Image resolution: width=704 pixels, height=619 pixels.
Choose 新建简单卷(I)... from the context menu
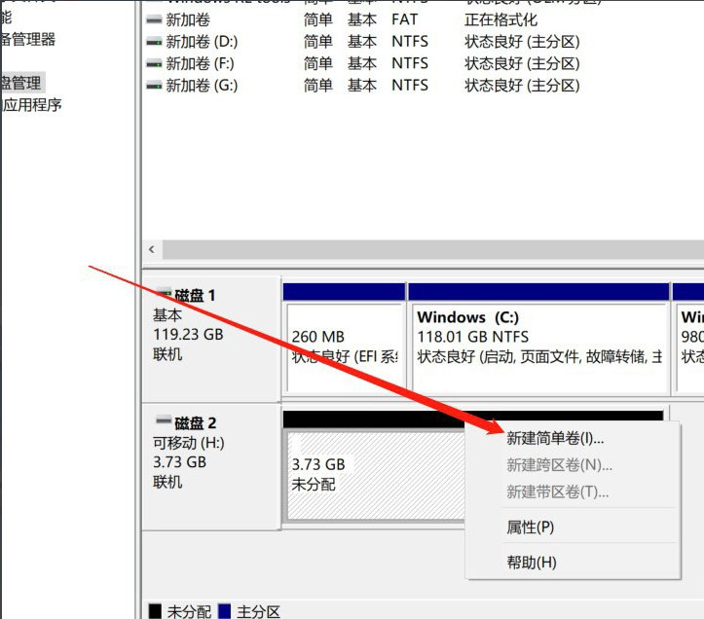tap(555, 439)
